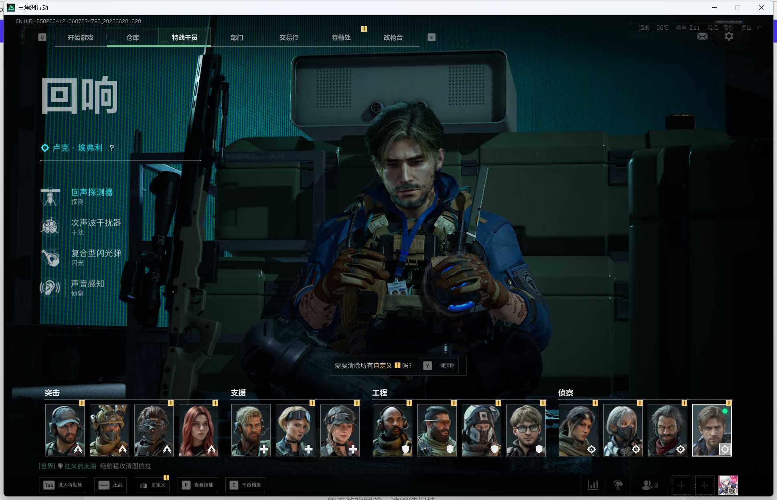Select the 次声波干扰器 skill icon

tap(50, 227)
